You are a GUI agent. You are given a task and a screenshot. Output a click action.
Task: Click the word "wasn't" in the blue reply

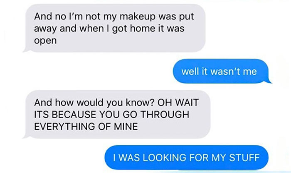pyautogui.click(x=225, y=71)
